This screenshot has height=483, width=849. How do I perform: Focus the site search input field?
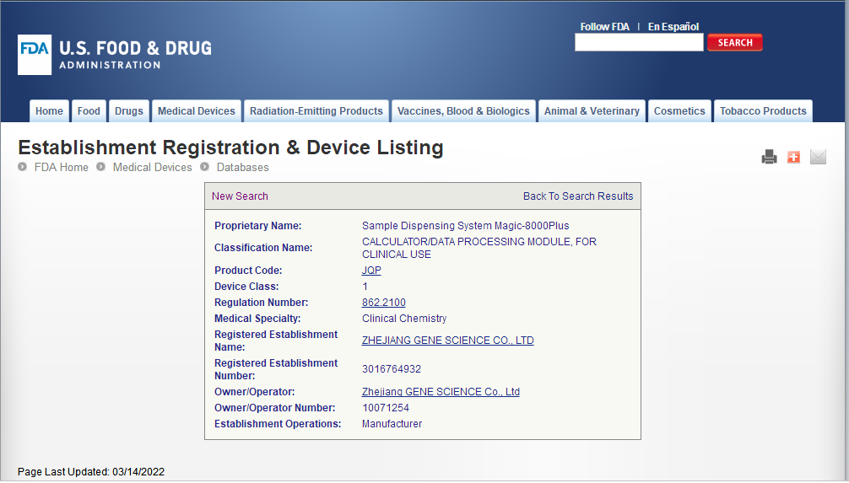pyautogui.click(x=639, y=42)
